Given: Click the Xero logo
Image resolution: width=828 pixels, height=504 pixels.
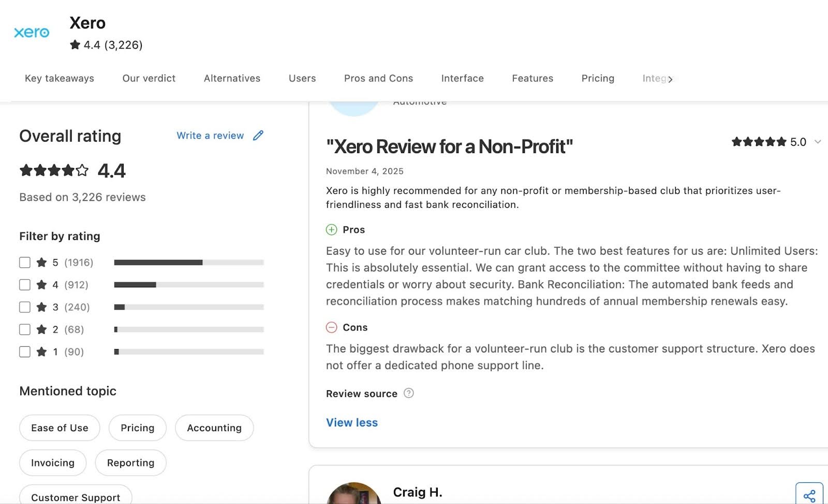Looking at the screenshot, I should [x=32, y=32].
